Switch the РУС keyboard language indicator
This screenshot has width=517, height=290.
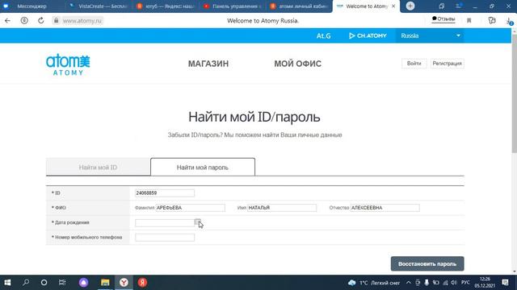(x=465, y=283)
